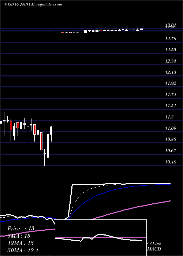The height and width of the screenshot is (256, 183).
Task: Click the 10.88 price axis label
Action: click(x=171, y=139)
